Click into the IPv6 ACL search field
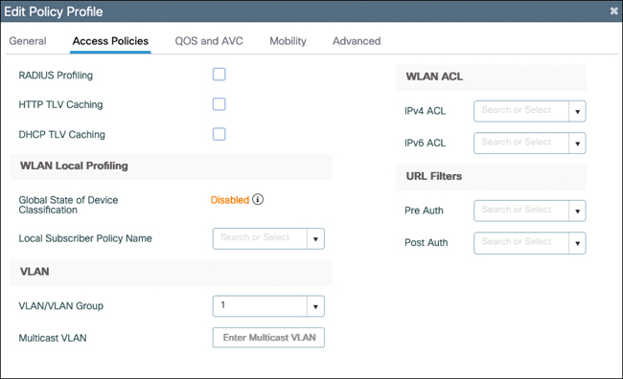Viewport: 623px width, 379px height. (x=521, y=143)
